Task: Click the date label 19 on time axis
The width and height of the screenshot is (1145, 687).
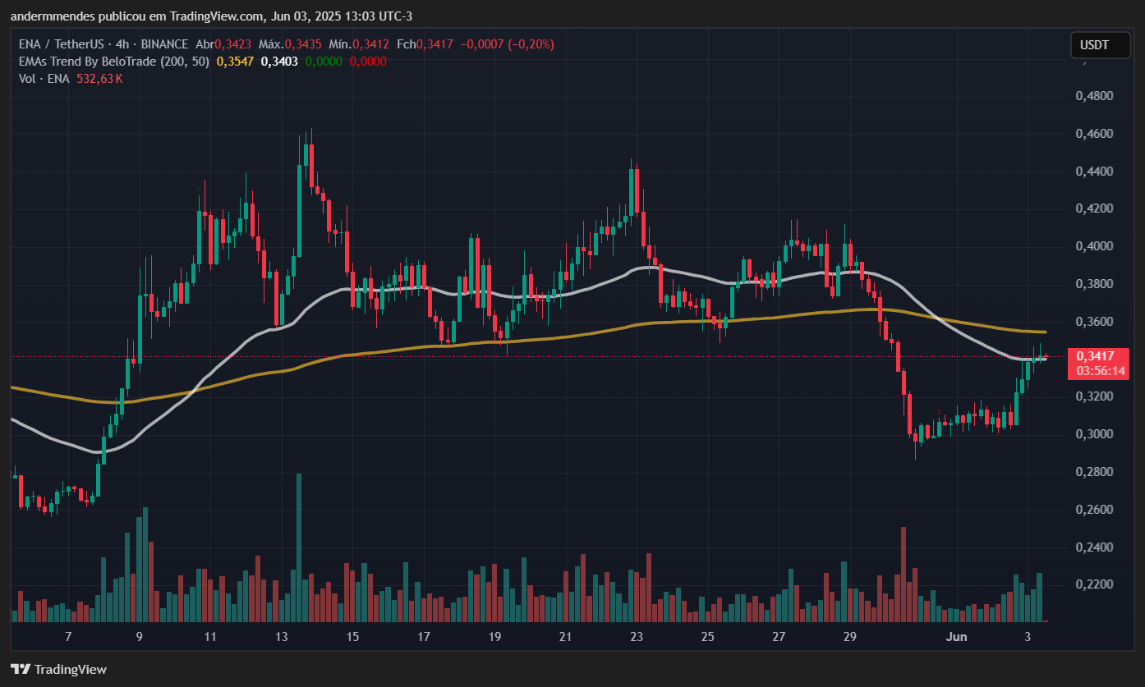Action: pyautogui.click(x=494, y=637)
